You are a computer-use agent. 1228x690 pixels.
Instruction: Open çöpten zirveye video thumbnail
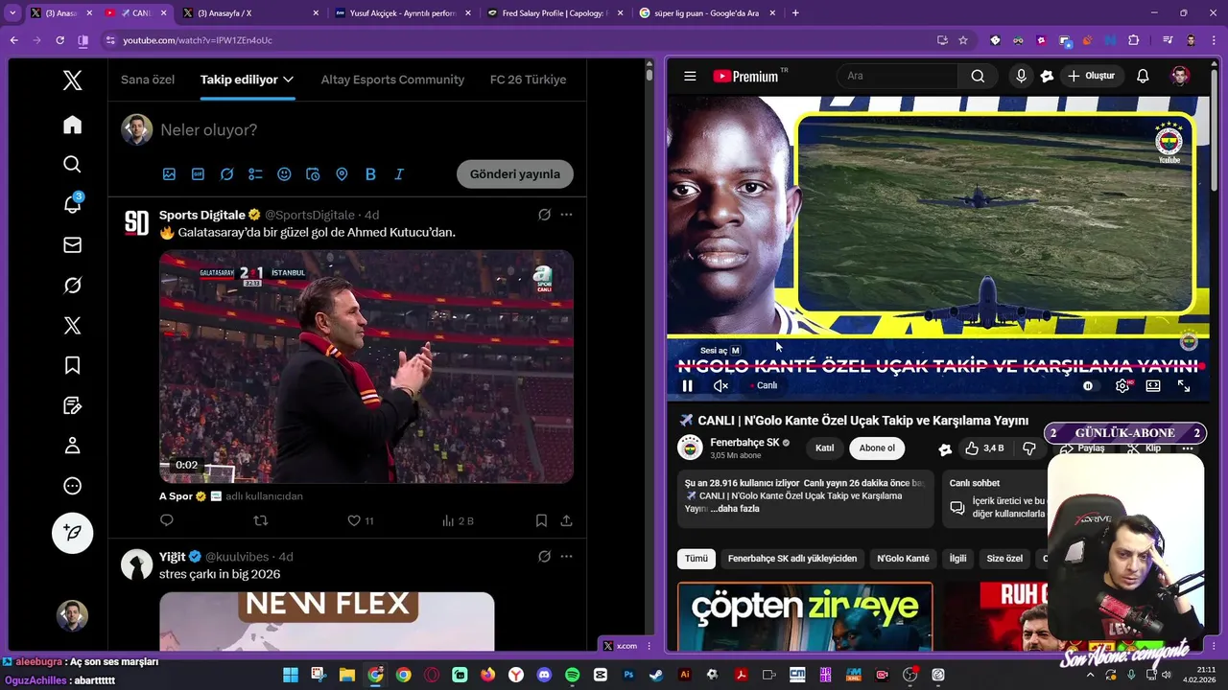click(805, 616)
